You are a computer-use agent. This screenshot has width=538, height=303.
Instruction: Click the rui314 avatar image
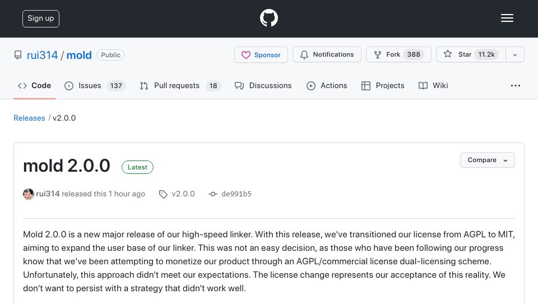coord(29,194)
